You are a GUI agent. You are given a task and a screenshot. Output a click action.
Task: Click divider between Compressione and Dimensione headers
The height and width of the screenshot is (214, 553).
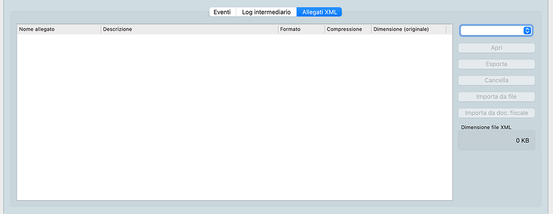371,29
